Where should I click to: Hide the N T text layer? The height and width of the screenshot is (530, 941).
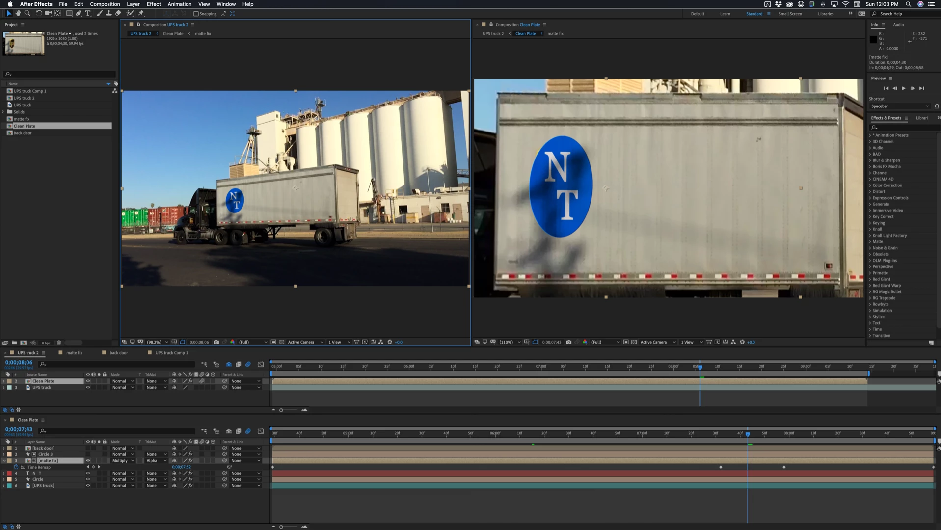[88, 474]
